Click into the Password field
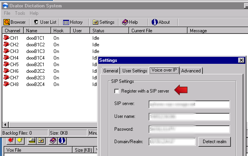 [189, 129]
